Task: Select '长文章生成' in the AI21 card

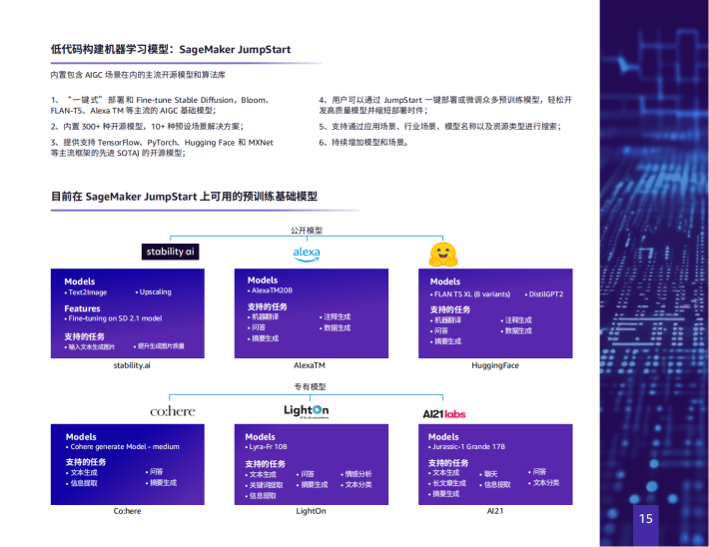Action: click(447, 483)
